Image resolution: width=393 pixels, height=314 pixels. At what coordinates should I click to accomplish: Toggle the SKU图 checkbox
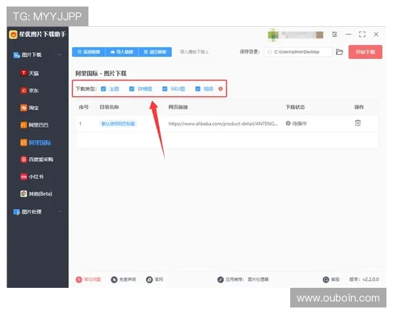point(164,89)
